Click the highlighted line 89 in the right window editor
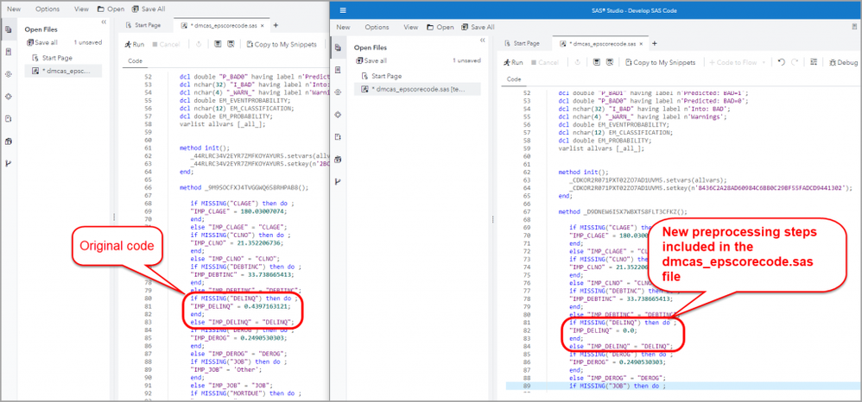This screenshot has height=402, width=862. pos(683,386)
